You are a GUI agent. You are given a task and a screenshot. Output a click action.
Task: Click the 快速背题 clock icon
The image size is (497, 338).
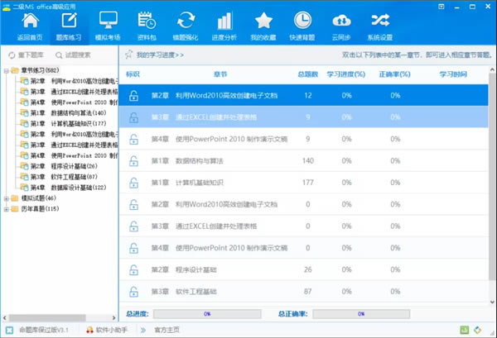pyautogui.click(x=302, y=21)
